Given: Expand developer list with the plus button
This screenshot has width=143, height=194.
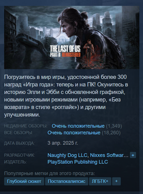Looking at the screenshot, I should click(133, 155).
